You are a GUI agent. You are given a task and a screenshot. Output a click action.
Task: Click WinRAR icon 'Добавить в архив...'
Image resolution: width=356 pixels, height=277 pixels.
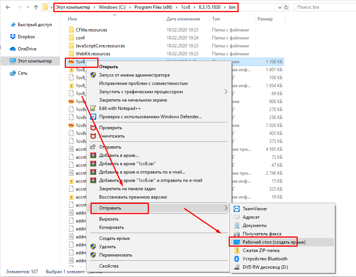pyautogui.click(x=93, y=155)
